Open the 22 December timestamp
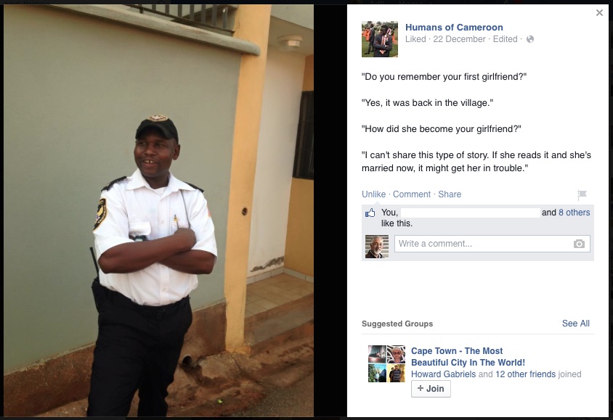This screenshot has height=420, width=613. (459, 39)
